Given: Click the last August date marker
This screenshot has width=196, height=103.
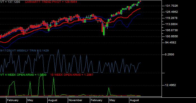Looking at the screenshot, I should point(134,100).
